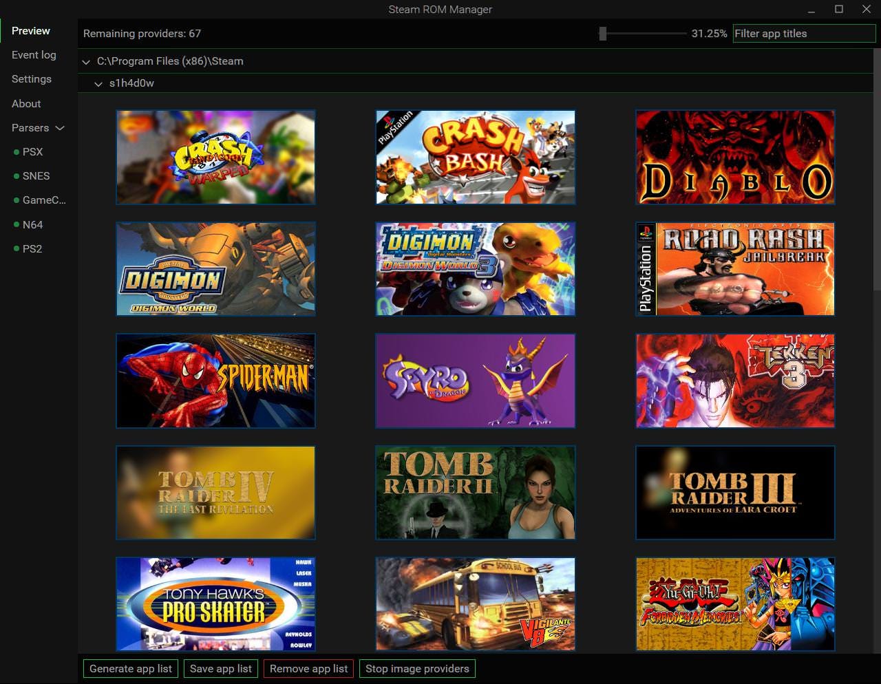Collapse the Parsers section
The width and height of the screenshot is (881, 684).
59,128
